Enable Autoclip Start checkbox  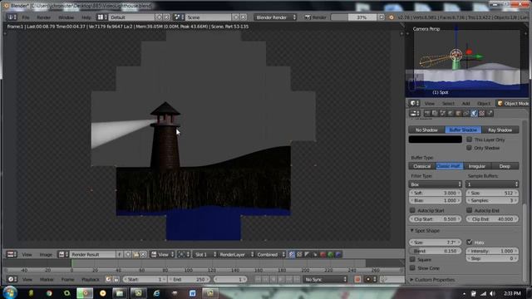412,210
